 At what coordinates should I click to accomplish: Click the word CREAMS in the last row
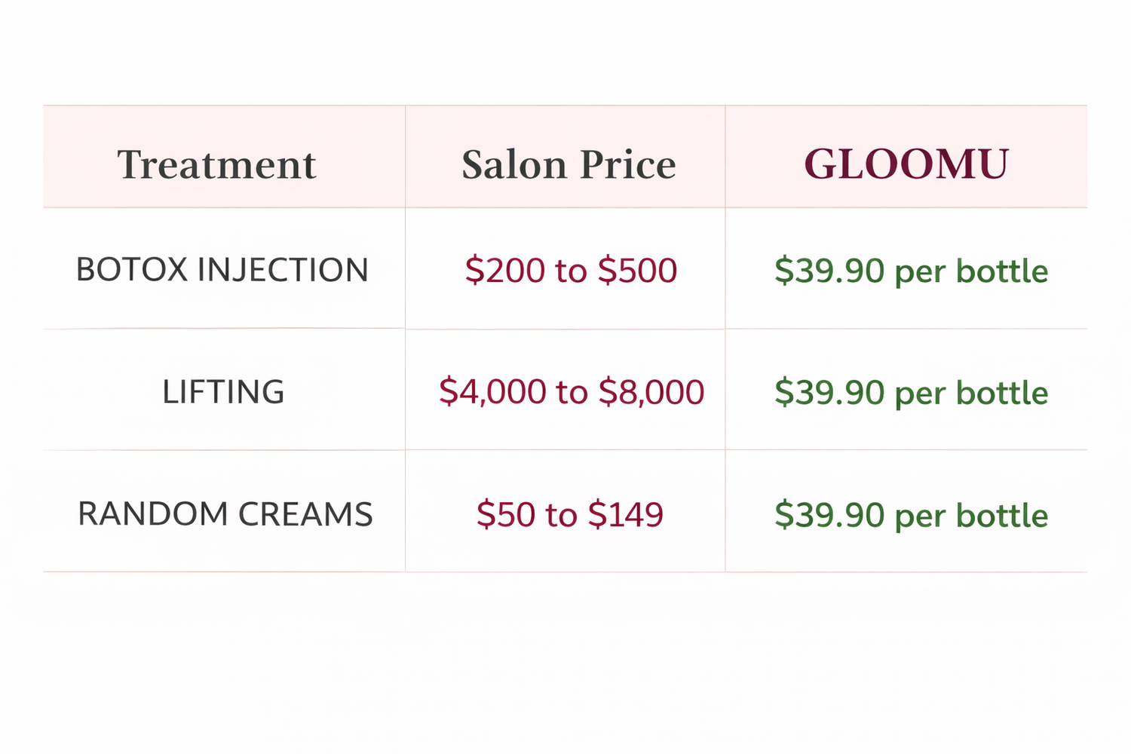(x=305, y=514)
